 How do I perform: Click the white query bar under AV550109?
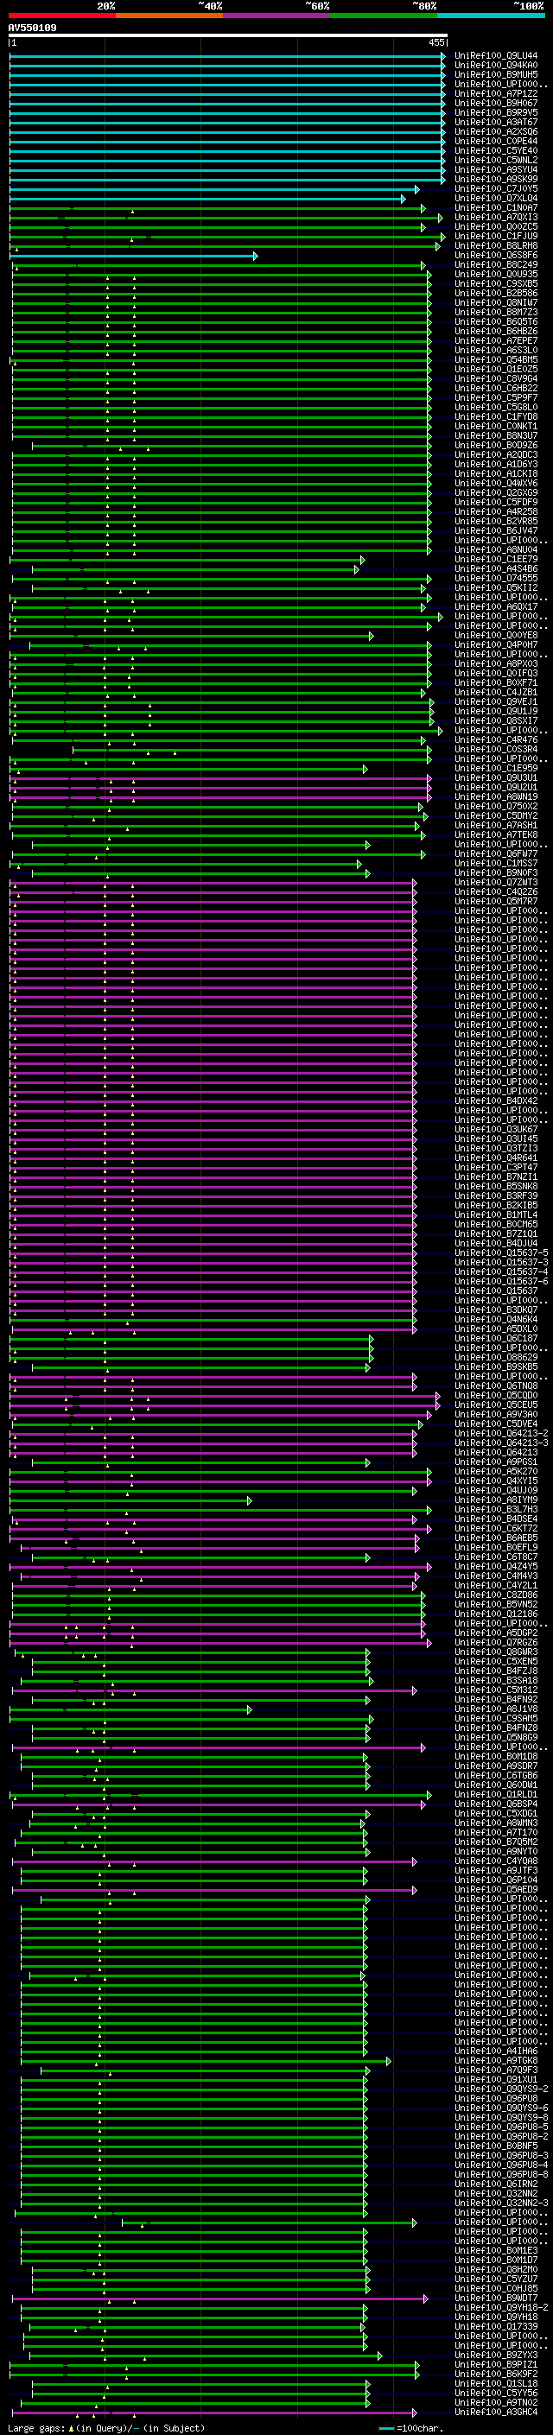[228, 36]
